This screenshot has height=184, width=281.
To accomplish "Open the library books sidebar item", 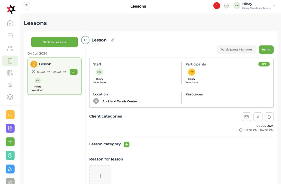I will point(10,73).
